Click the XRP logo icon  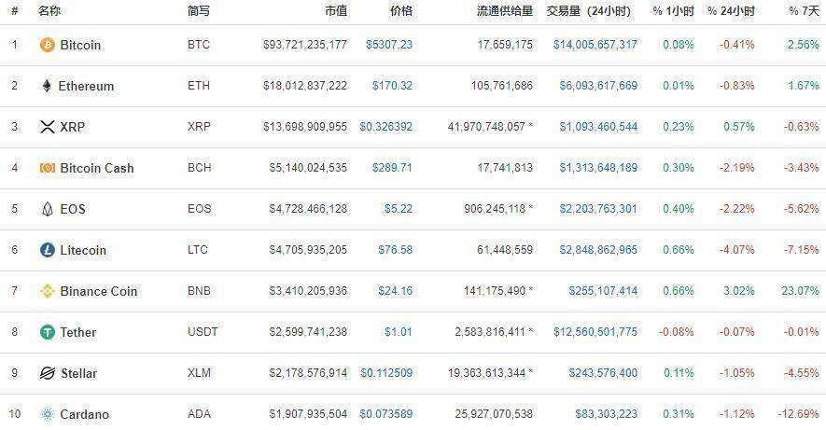click(47, 127)
